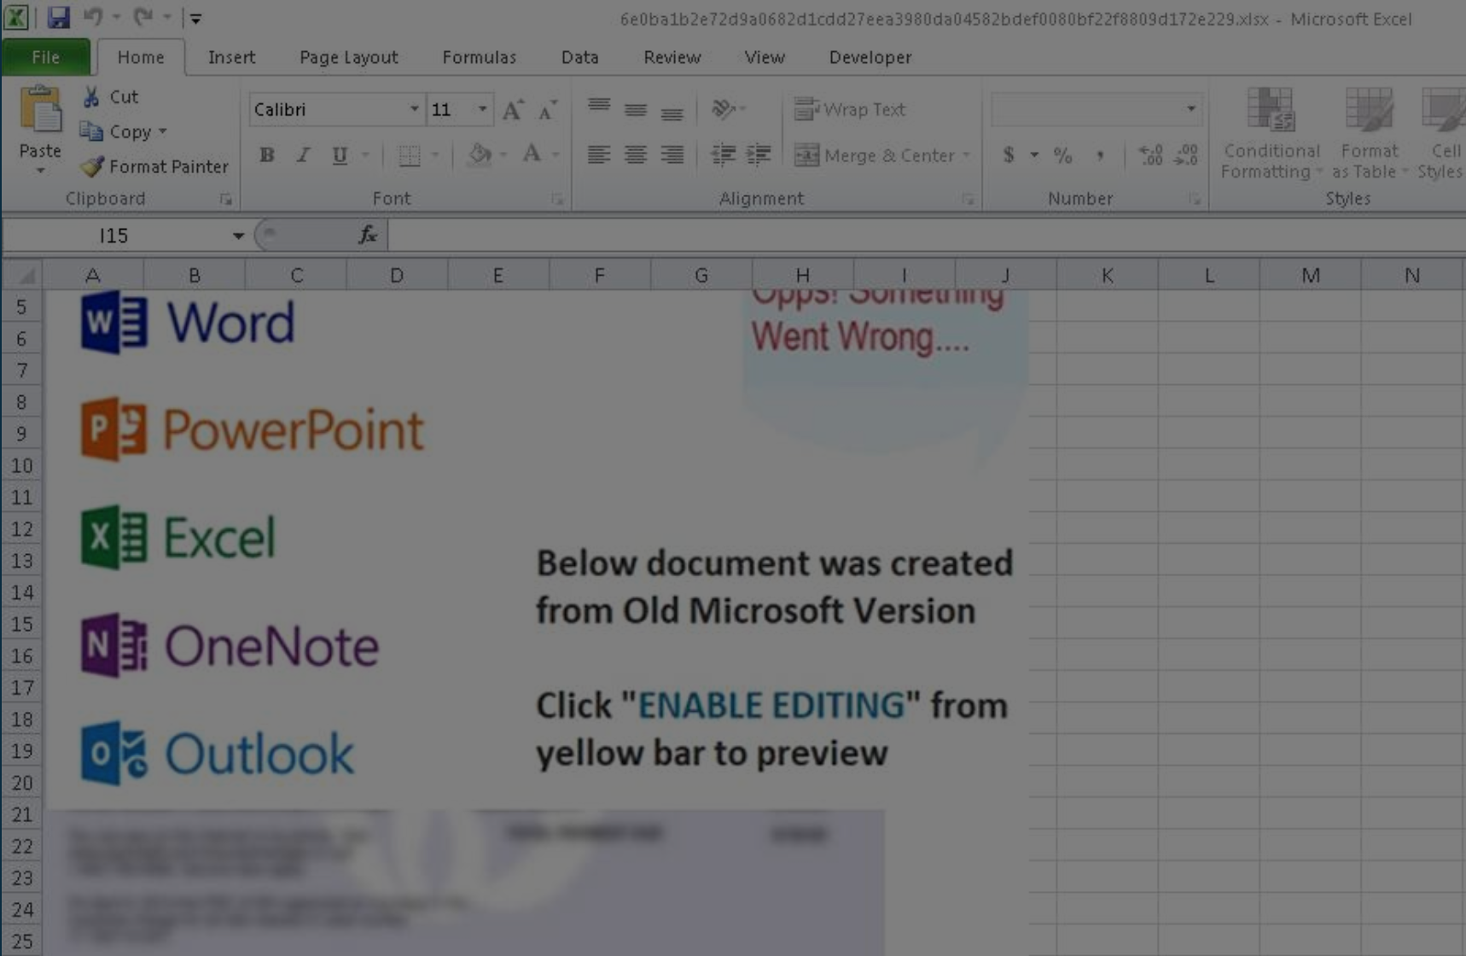The height and width of the screenshot is (956, 1466).
Task: Toggle Align Text Right
Action: [672, 154]
